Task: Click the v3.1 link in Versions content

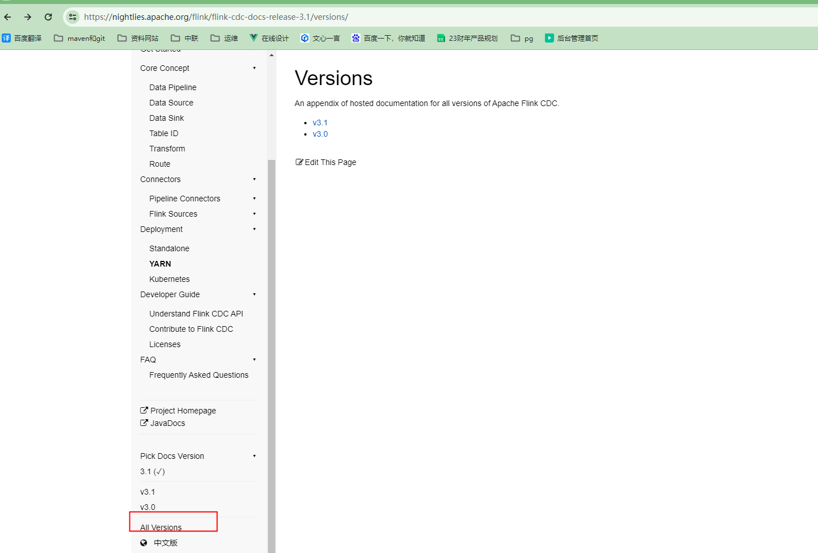Action: [x=320, y=123]
